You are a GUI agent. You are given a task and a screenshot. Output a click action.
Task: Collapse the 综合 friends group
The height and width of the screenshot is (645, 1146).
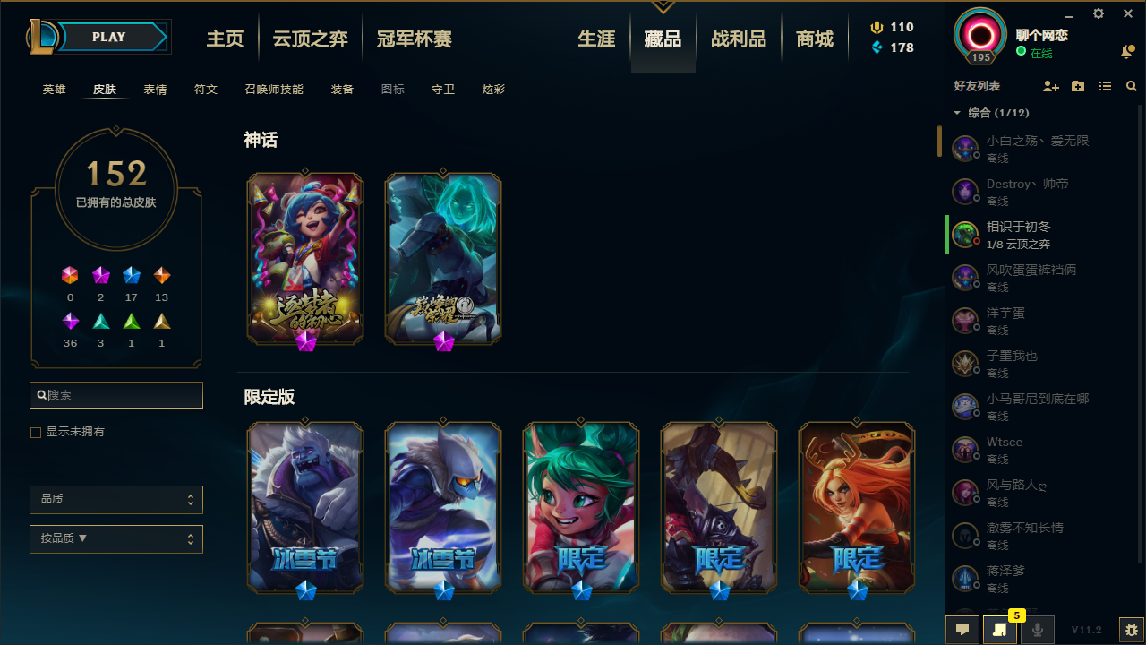click(x=957, y=113)
